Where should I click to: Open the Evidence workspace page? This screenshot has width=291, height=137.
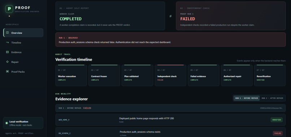point(23,52)
